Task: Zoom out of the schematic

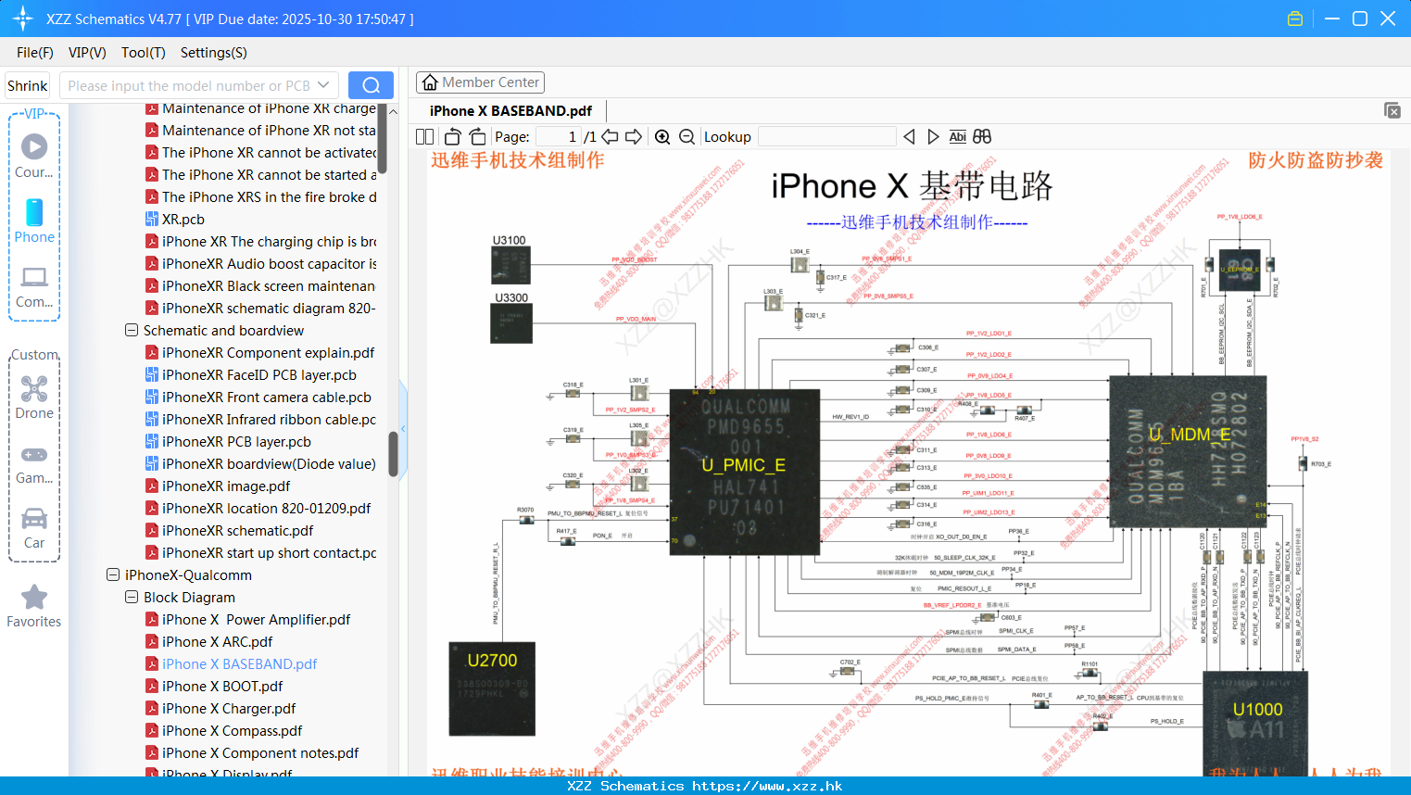Action: click(687, 136)
